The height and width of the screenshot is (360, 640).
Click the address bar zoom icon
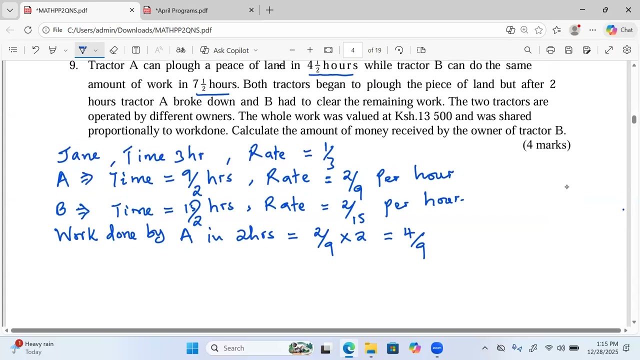(x=524, y=30)
